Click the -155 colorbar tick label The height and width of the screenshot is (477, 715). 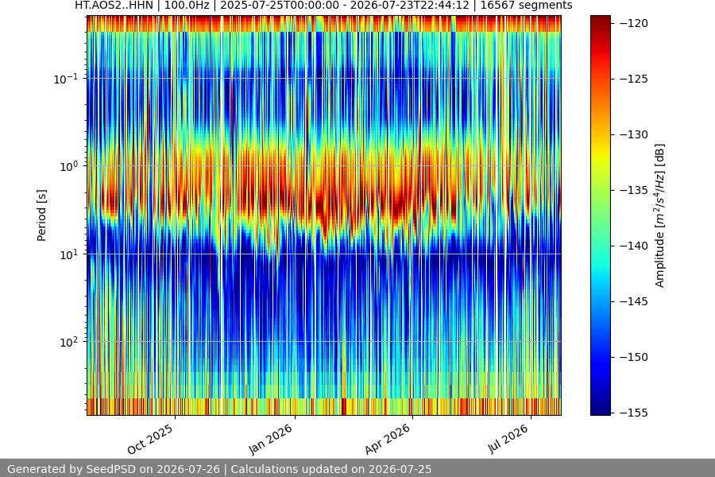[x=634, y=413]
